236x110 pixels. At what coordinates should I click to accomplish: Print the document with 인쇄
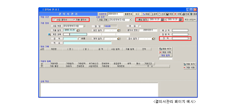pyautogui.click(x=186, y=14)
